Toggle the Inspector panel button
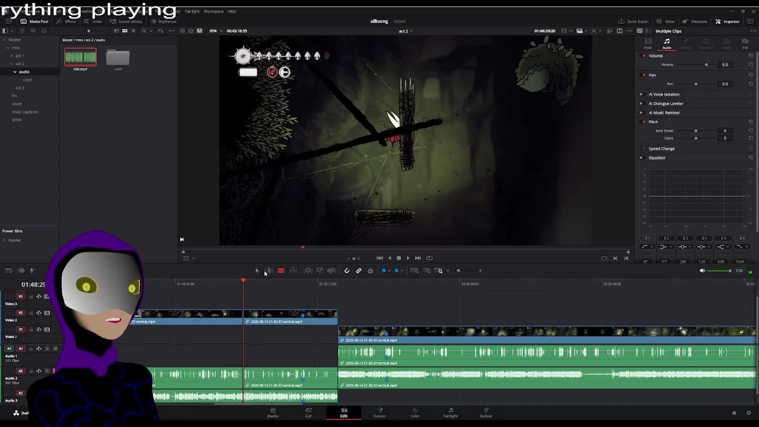Screen dimensions: 759x427 click(x=728, y=21)
